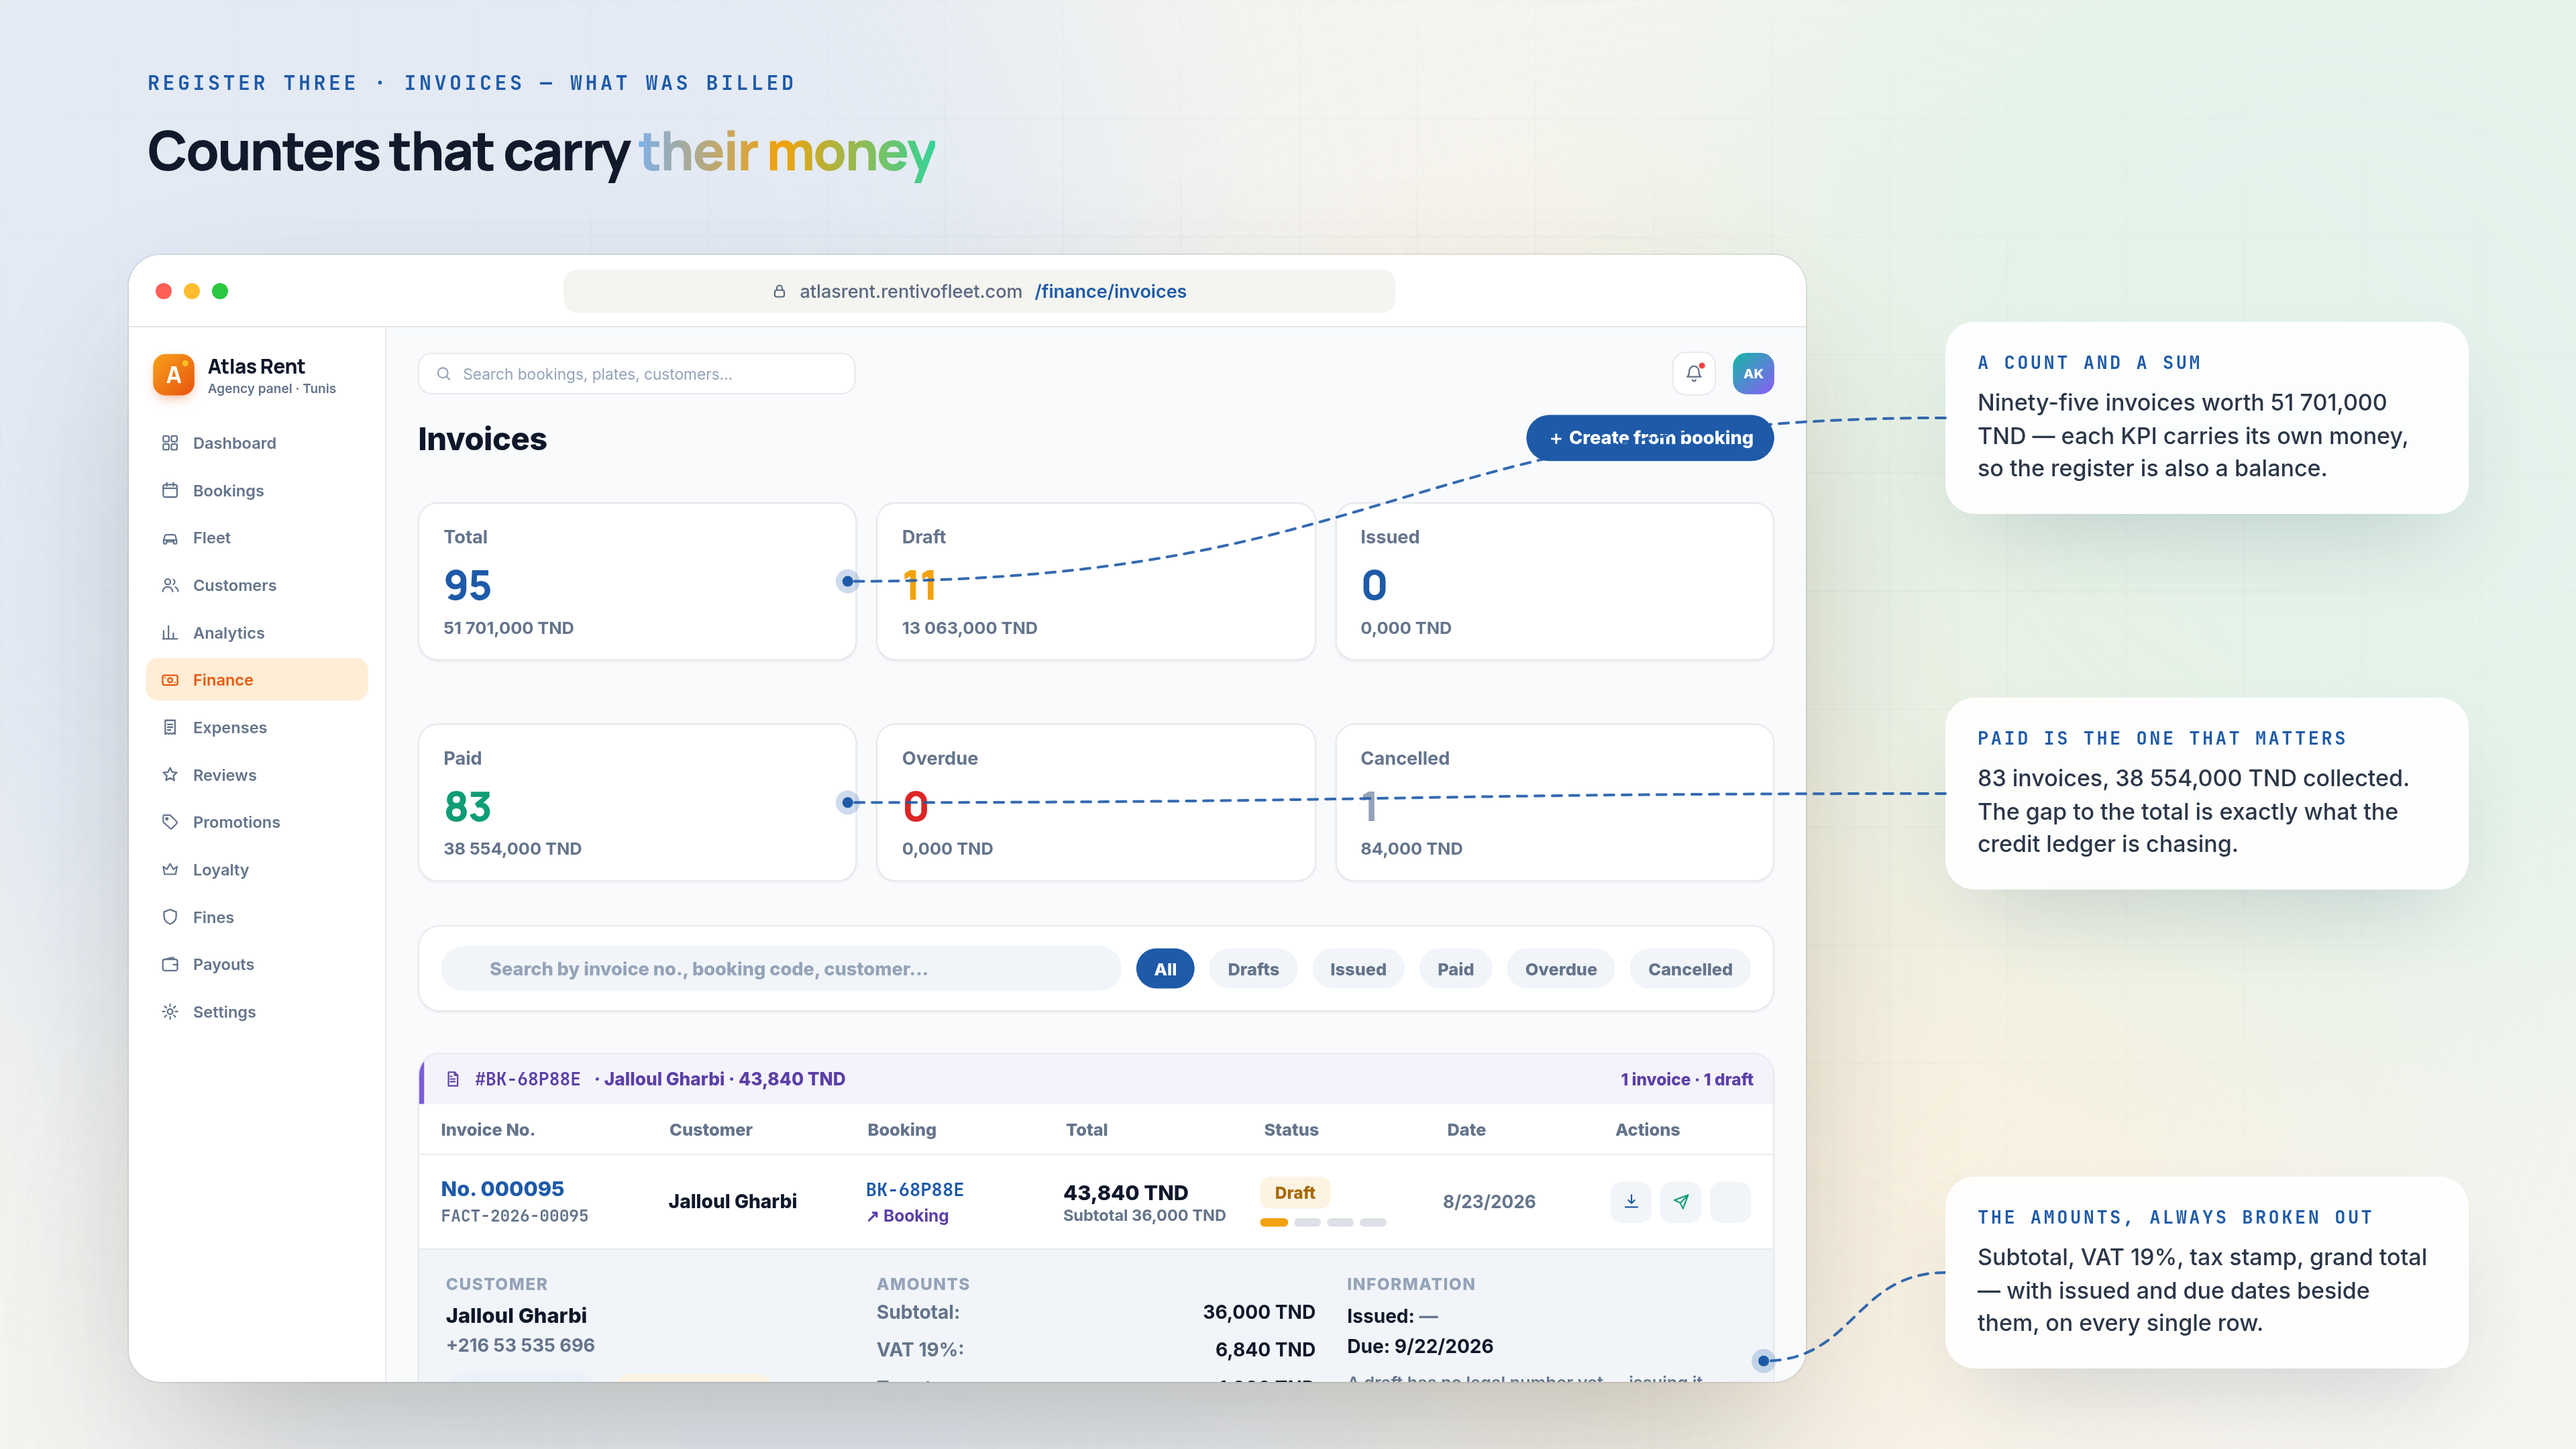Image resolution: width=2576 pixels, height=1449 pixels.
Task: Focus the Search bookings, plates, customers field
Action: (636, 374)
